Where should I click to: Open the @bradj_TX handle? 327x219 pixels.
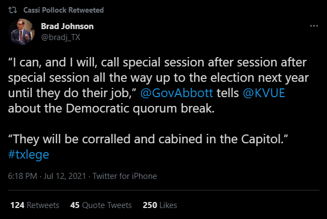coord(60,37)
